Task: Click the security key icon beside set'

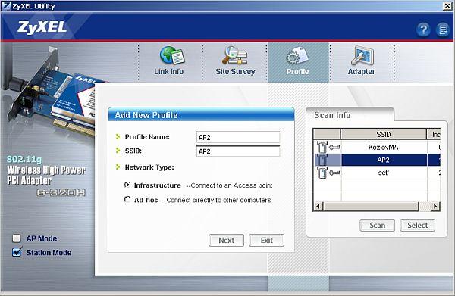Action: [334, 173]
